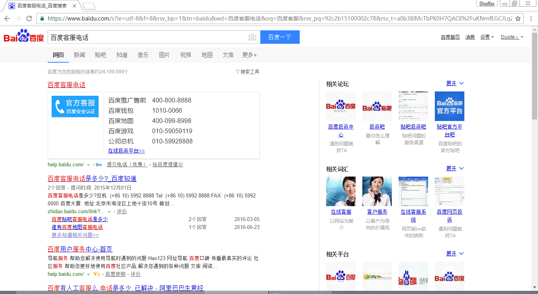Switch to the 知道 tab
Screen dimensions: 538x294
coord(122,55)
